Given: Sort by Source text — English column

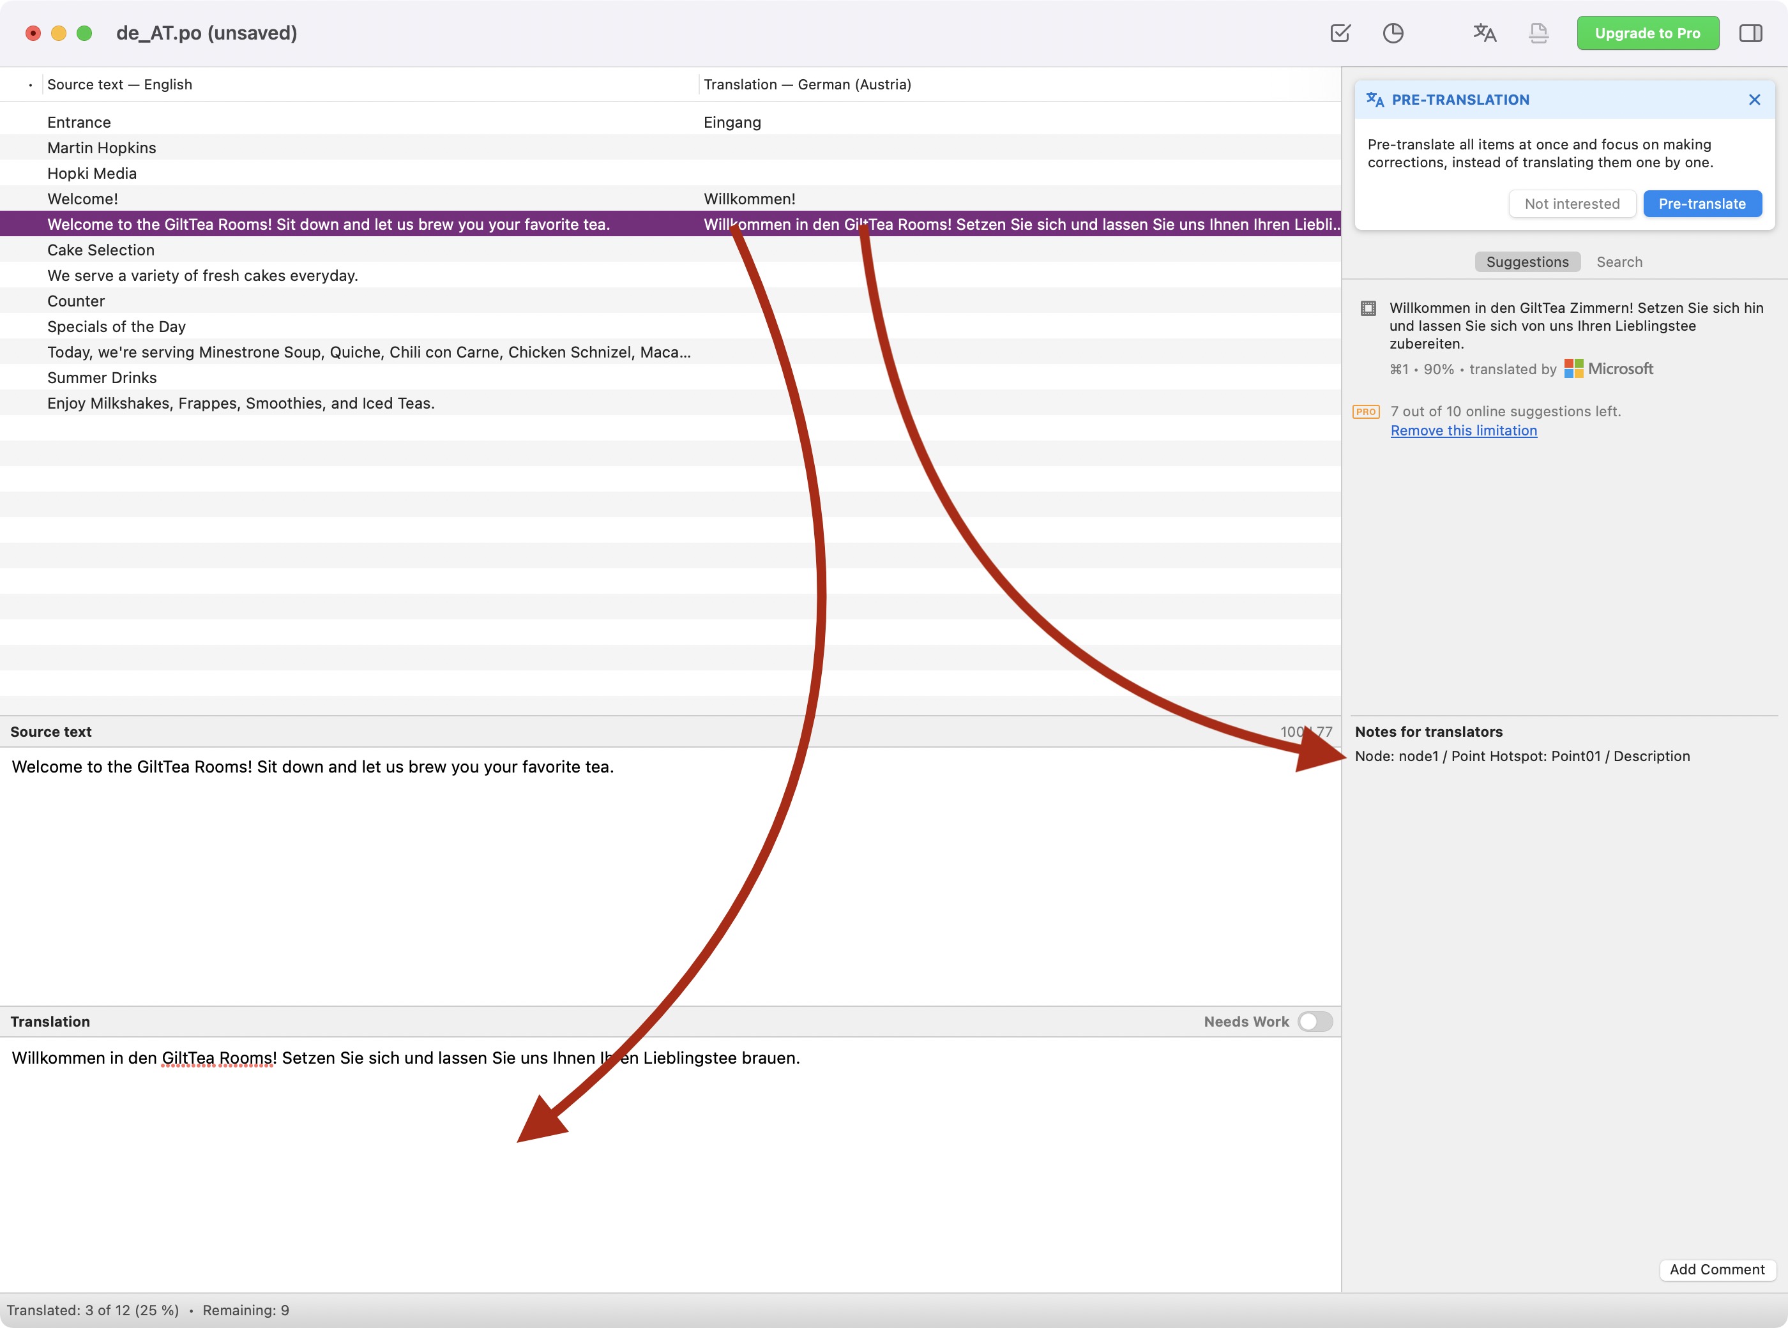Looking at the screenshot, I should click(120, 85).
